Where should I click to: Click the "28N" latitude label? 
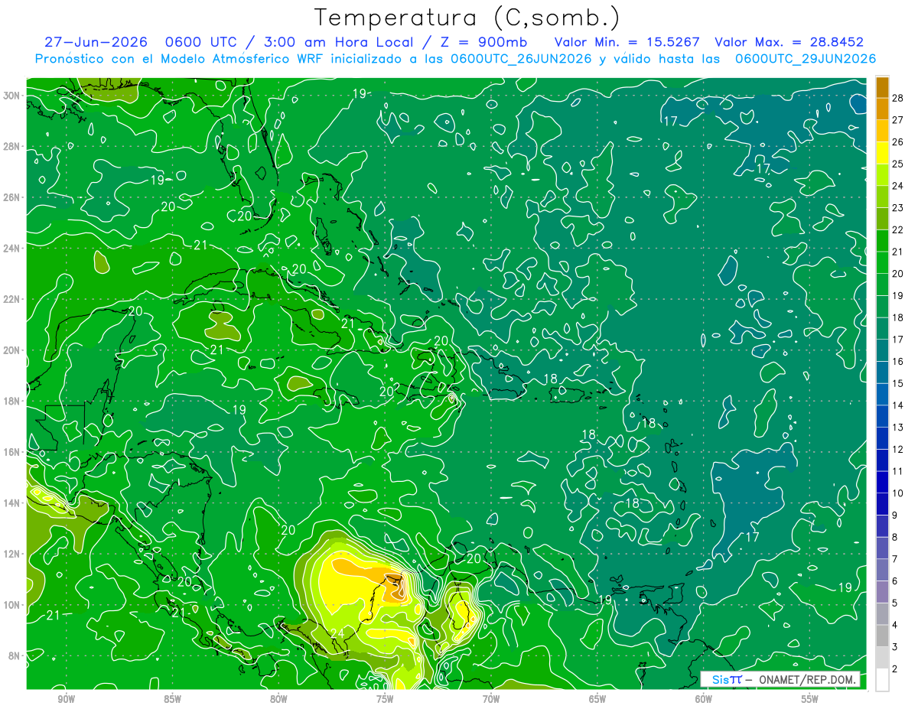click(x=12, y=146)
